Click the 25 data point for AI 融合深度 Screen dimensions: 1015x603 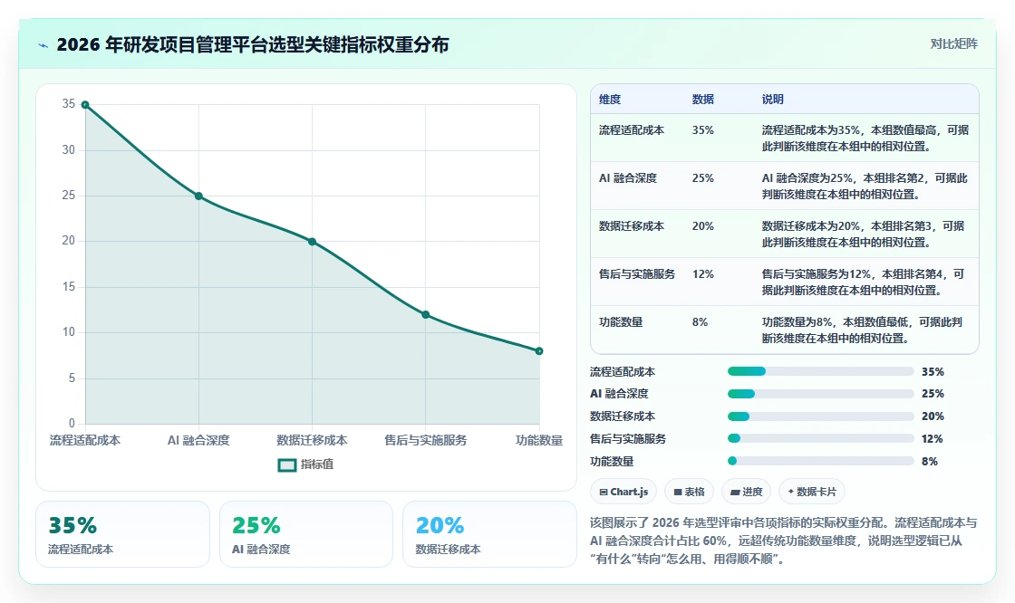[x=198, y=196]
